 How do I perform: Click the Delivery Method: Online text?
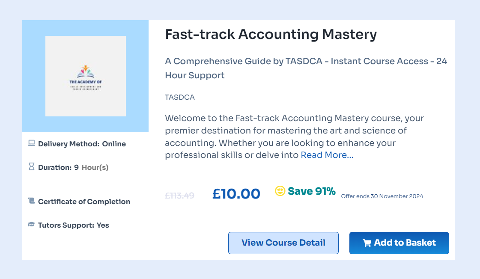82,144
